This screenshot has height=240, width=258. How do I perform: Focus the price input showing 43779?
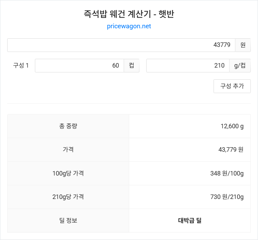tap(121, 45)
